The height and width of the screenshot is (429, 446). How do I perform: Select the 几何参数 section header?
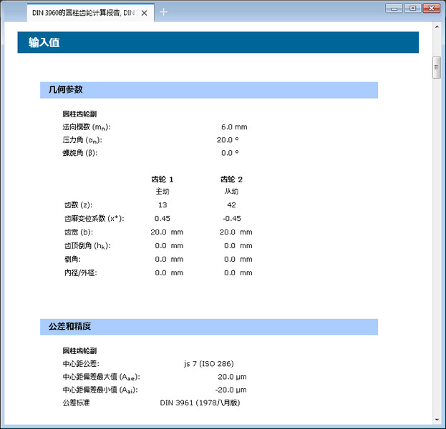click(x=208, y=90)
